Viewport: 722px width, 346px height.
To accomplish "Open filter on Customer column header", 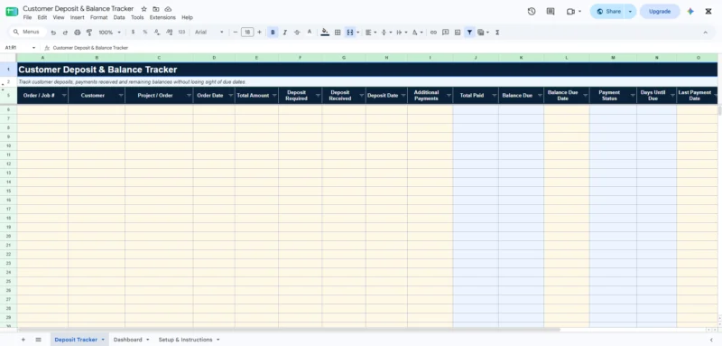I will pos(121,96).
